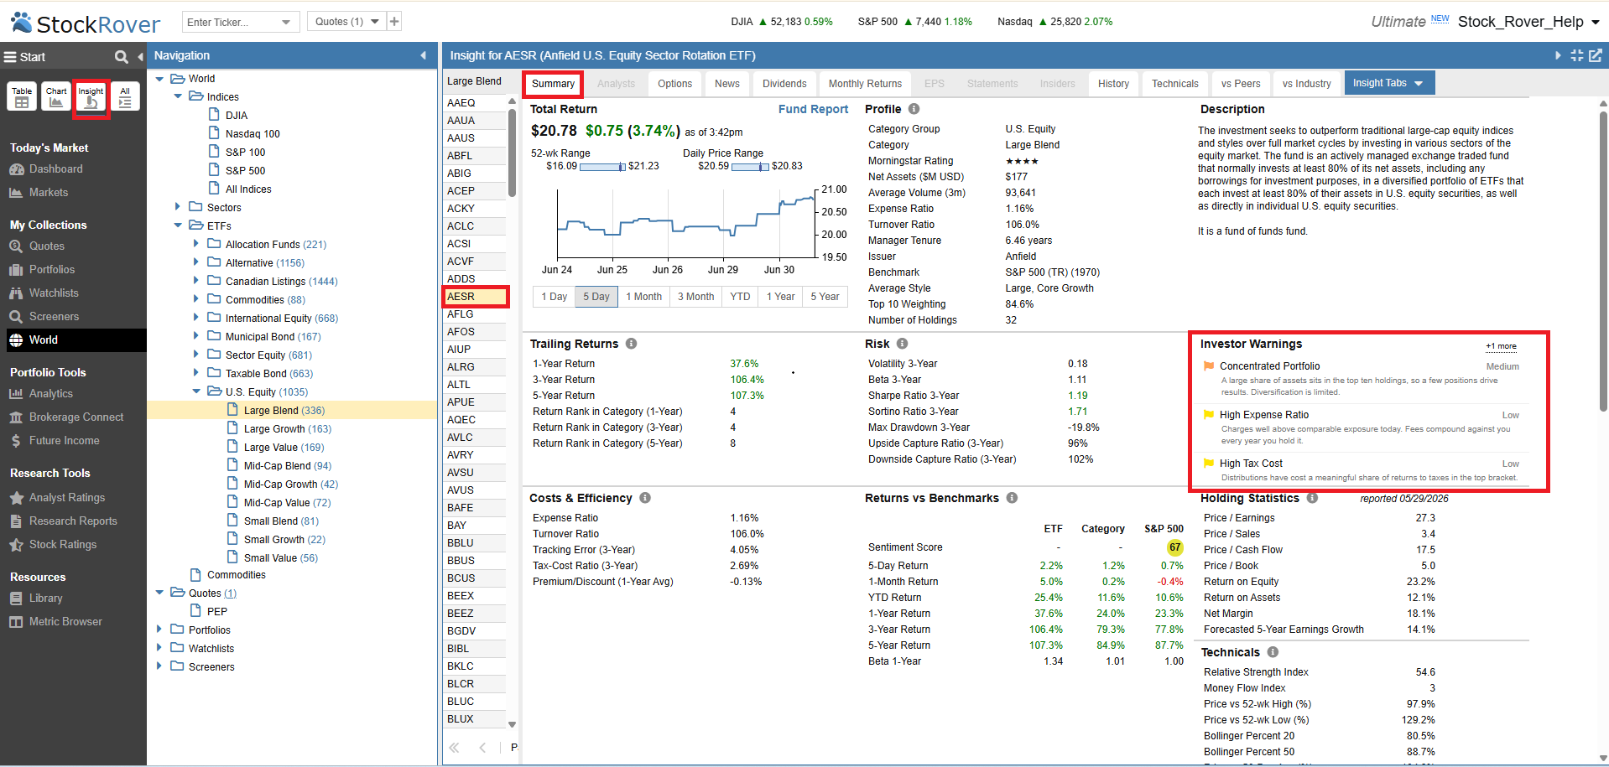Click the Costs & Efficiency info icon

pyautogui.click(x=645, y=498)
